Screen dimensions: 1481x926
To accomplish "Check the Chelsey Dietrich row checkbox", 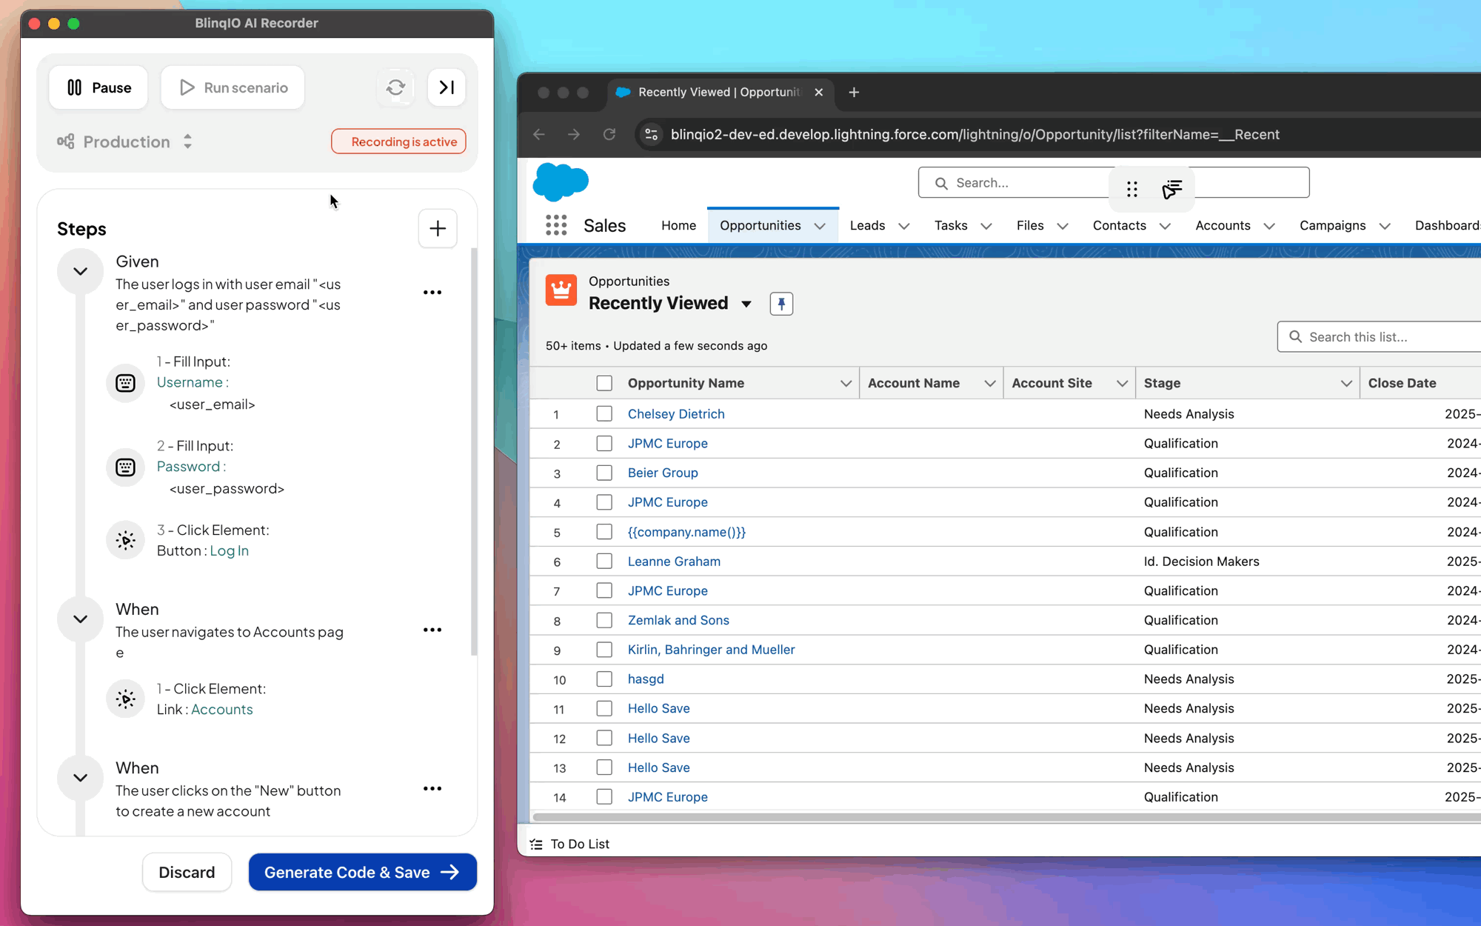I will (x=604, y=413).
